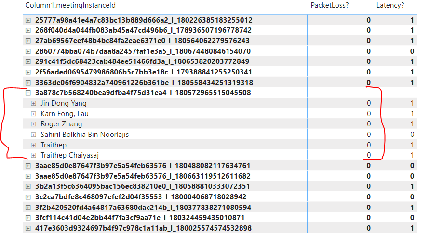Select the Jin Dong Yang name
The image size is (430, 233).
pos(64,103)
